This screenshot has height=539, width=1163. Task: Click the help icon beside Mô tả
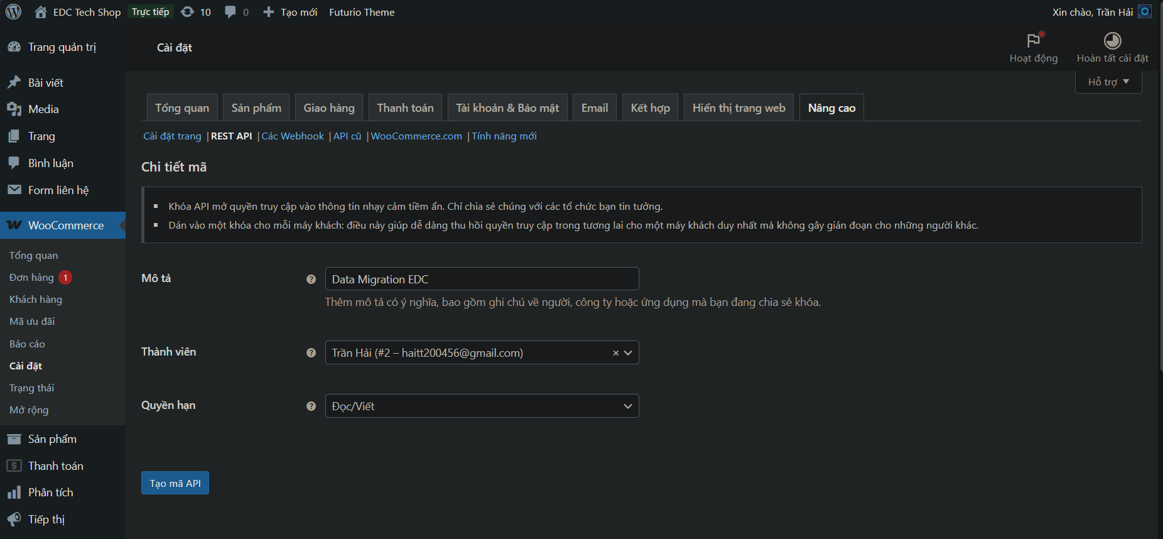coord(311,280)
